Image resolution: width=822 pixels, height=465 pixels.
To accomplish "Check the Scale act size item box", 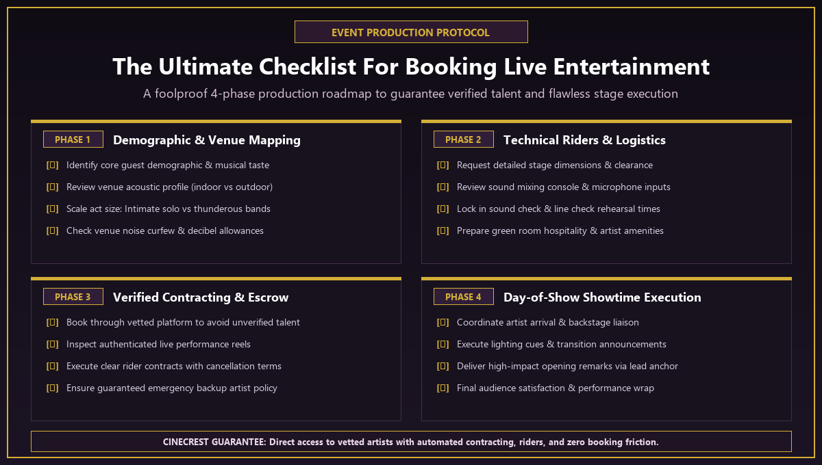I will click(53, 209).
